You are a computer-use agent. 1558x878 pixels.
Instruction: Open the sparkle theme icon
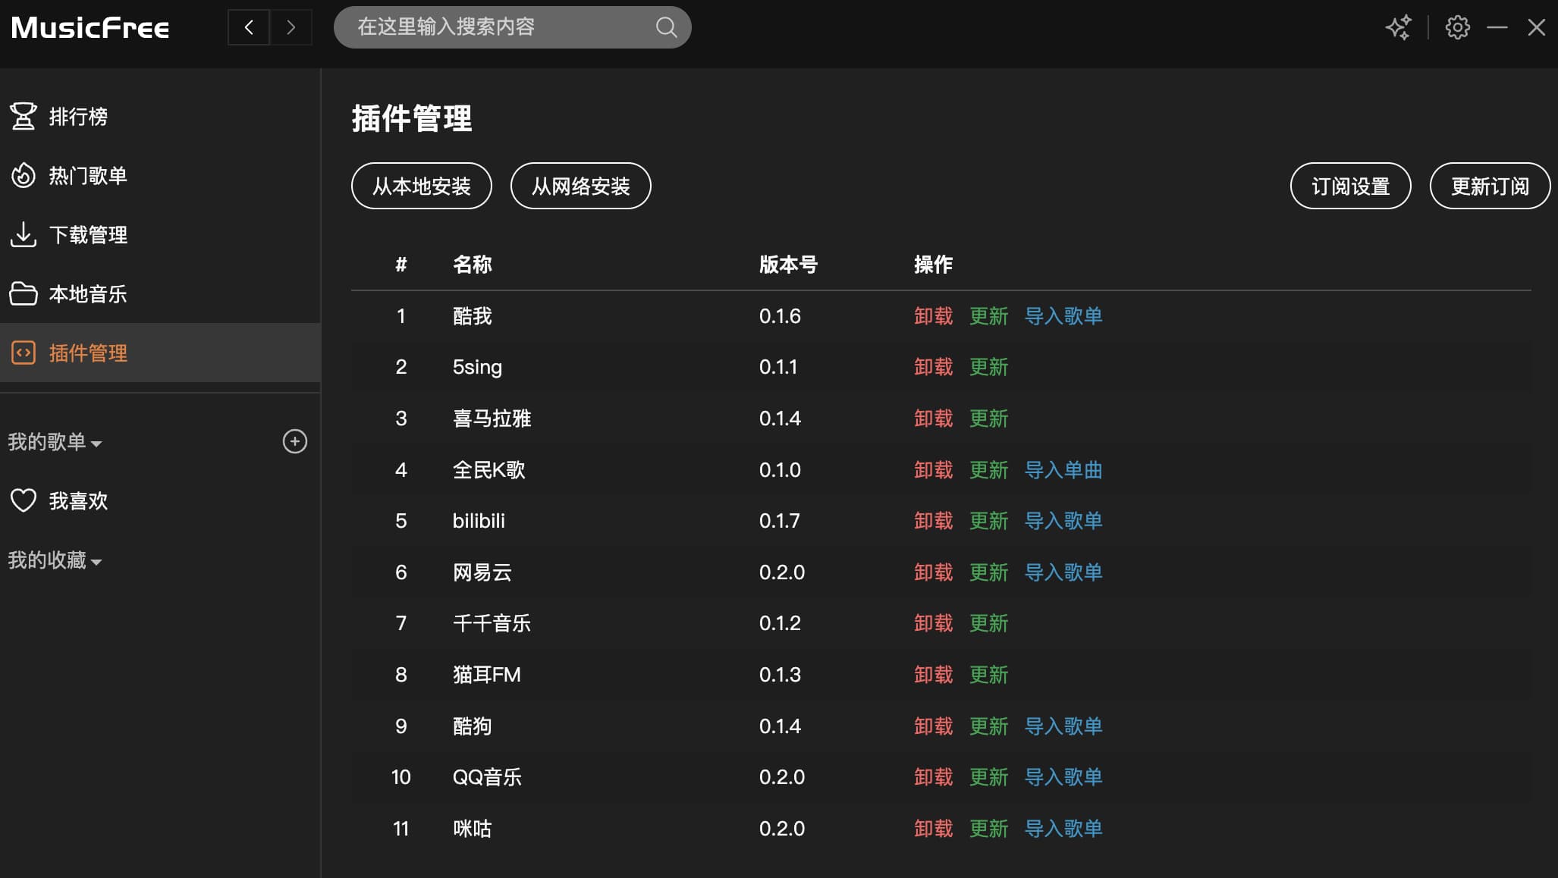click(x=1398, y=27)
